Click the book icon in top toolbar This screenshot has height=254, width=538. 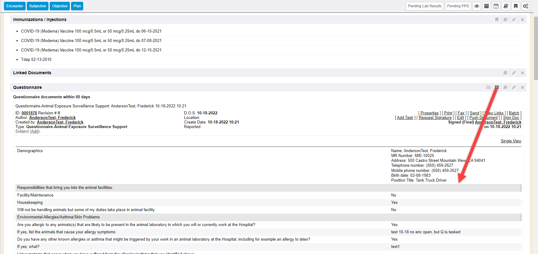click(x=506, y=6)
